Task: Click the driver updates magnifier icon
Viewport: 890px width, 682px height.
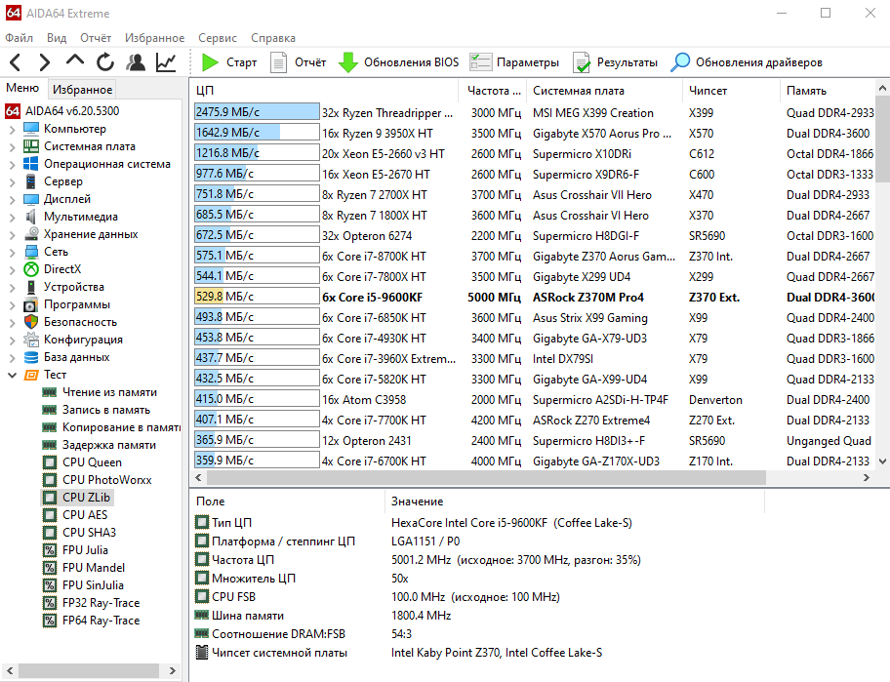Action: click(x=680, y=62)
